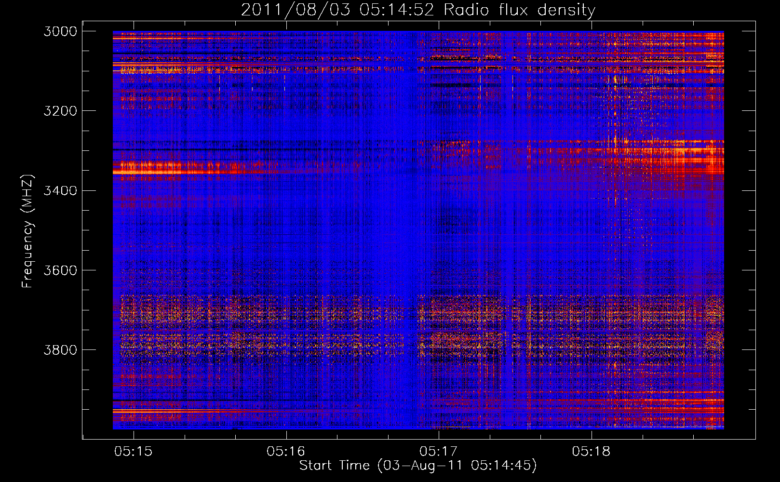
Task: Click the 05:17 time tick label
Action: pos(439,451)
